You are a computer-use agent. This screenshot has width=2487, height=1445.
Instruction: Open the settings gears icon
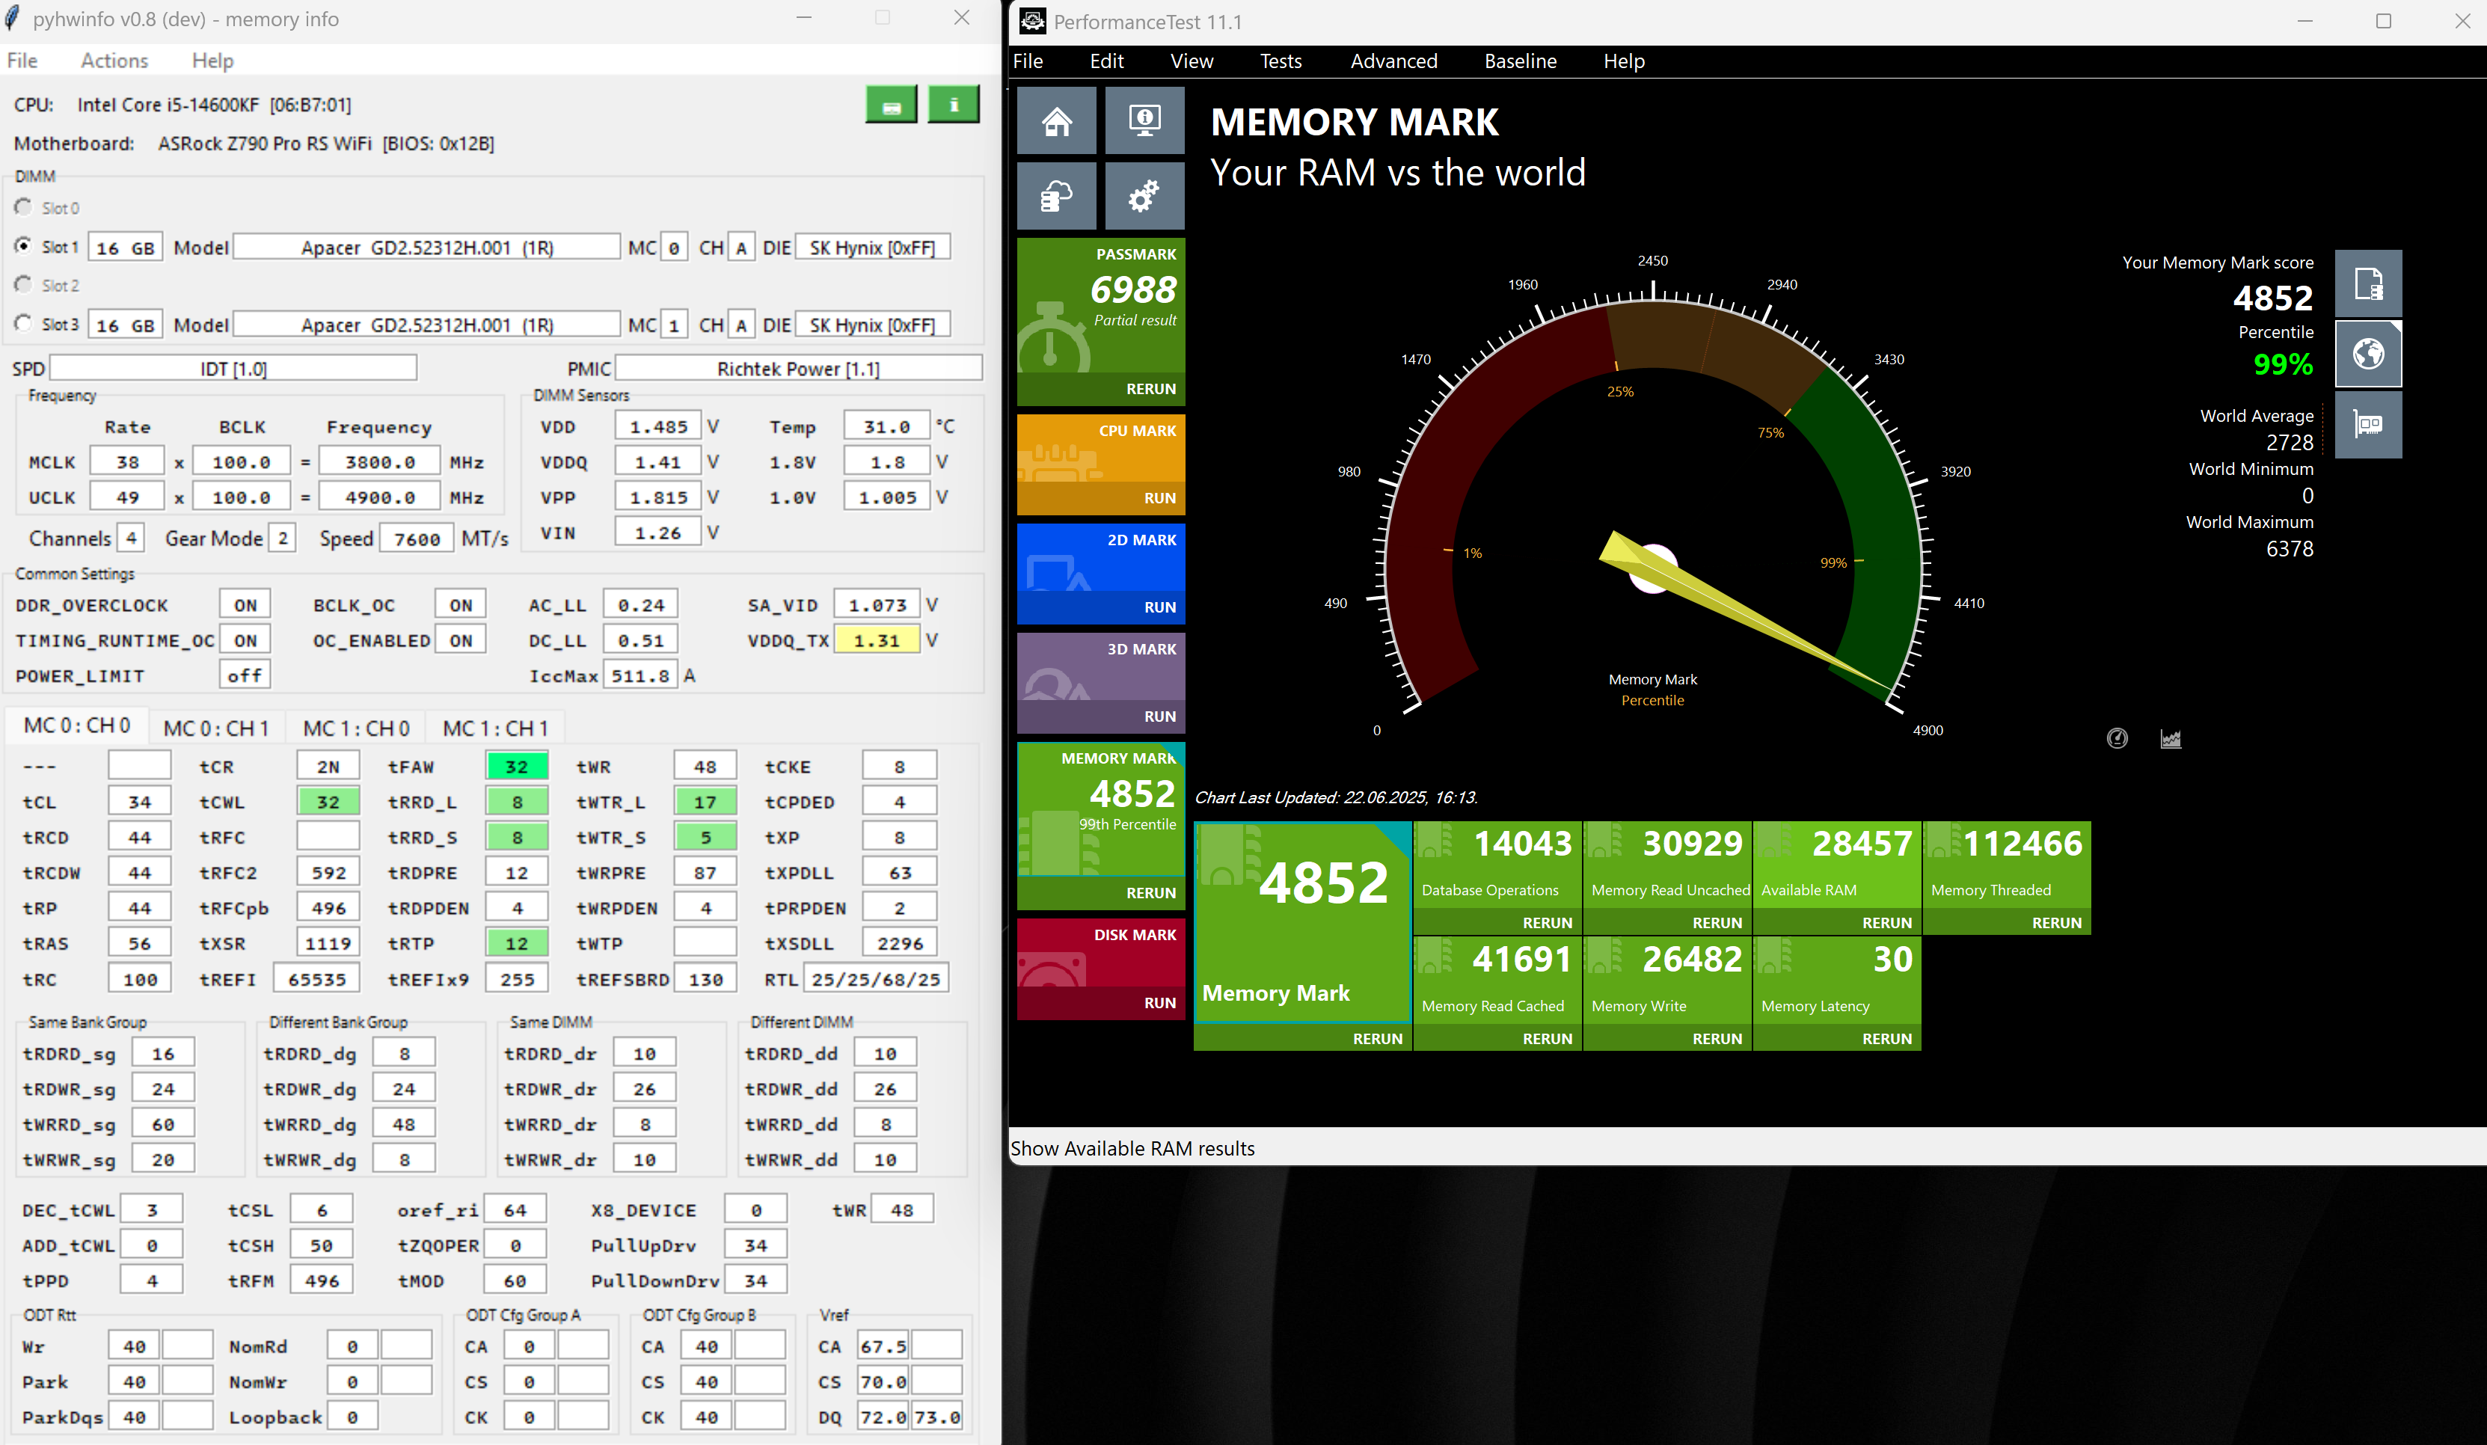pyautogui.click(x=1144, y=197)
